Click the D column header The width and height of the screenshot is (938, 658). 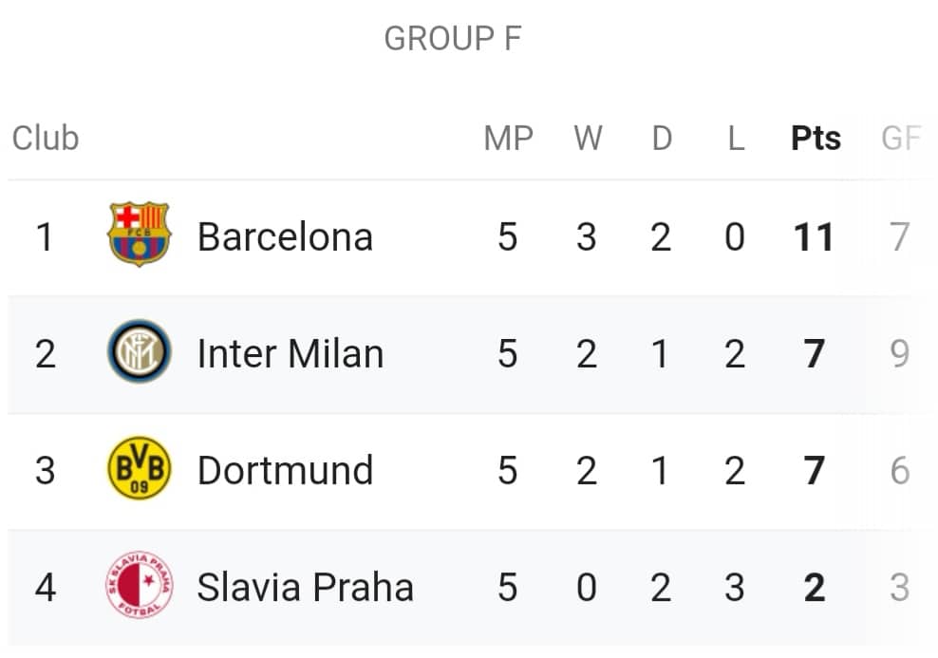(x=662, y=139)
